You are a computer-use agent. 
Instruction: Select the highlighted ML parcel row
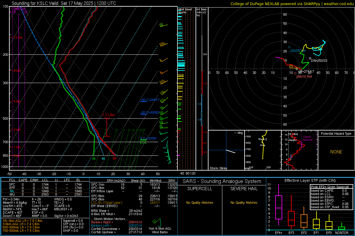45,191
